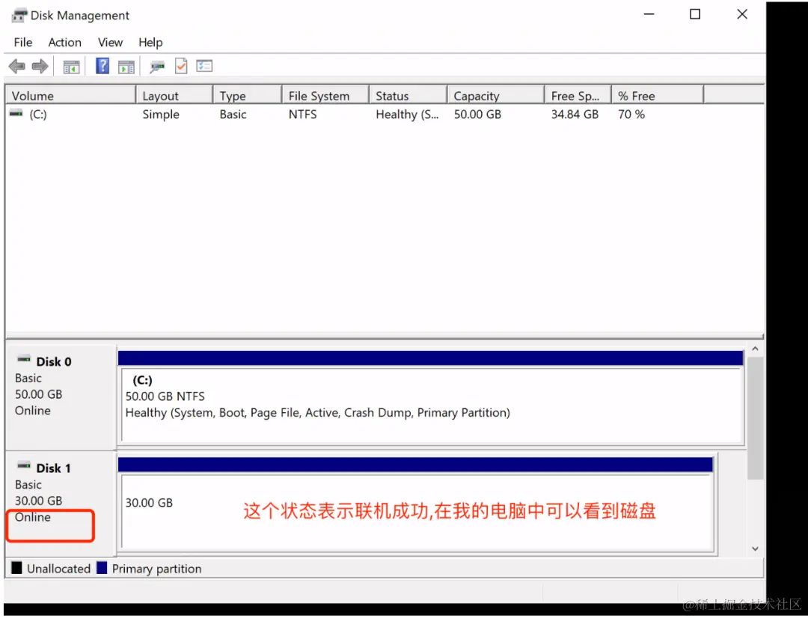Viewport: 808px width, 618px height.
Task: Select the Disk 1 label
Action: pyautogui.click(x=53, y=468)
